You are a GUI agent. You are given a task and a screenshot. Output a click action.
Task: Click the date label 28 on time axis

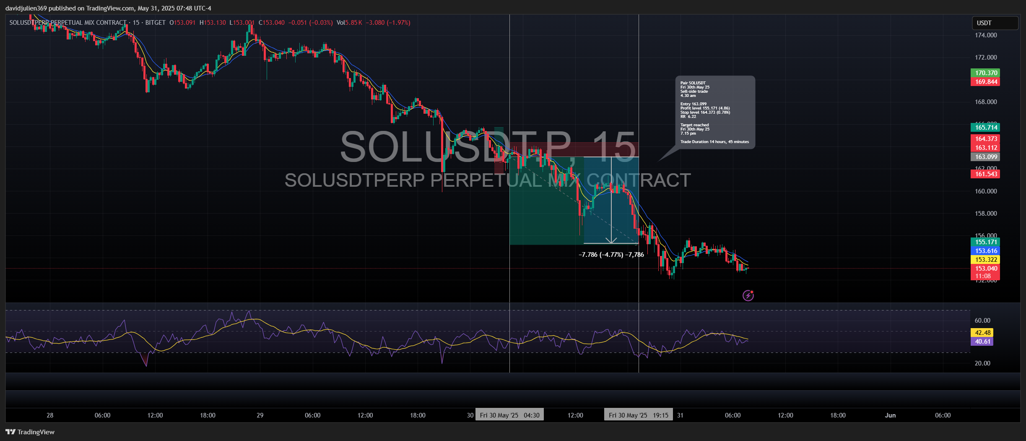[50, 415]
